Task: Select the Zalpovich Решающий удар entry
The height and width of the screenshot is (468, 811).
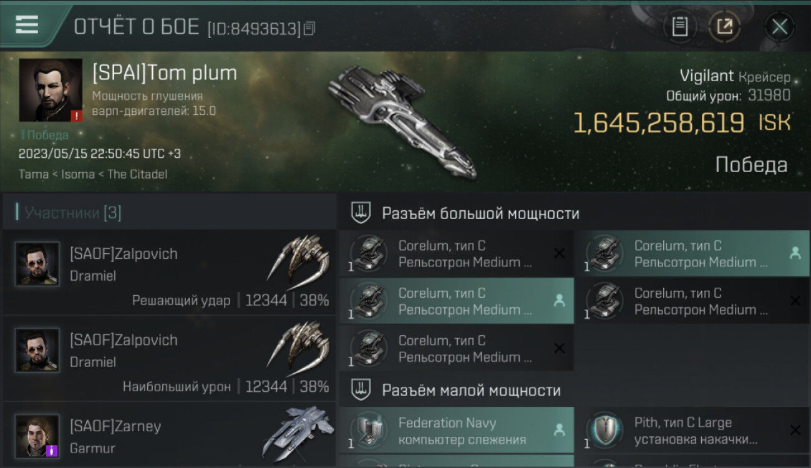Action: click(x=169, y=273)
